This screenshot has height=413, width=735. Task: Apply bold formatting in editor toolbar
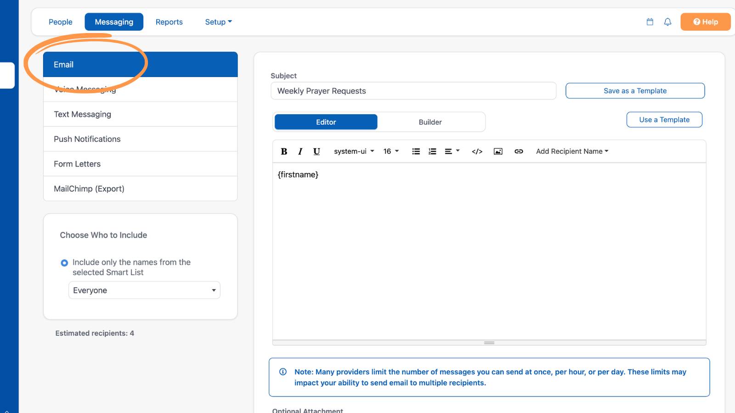(284, 151)
